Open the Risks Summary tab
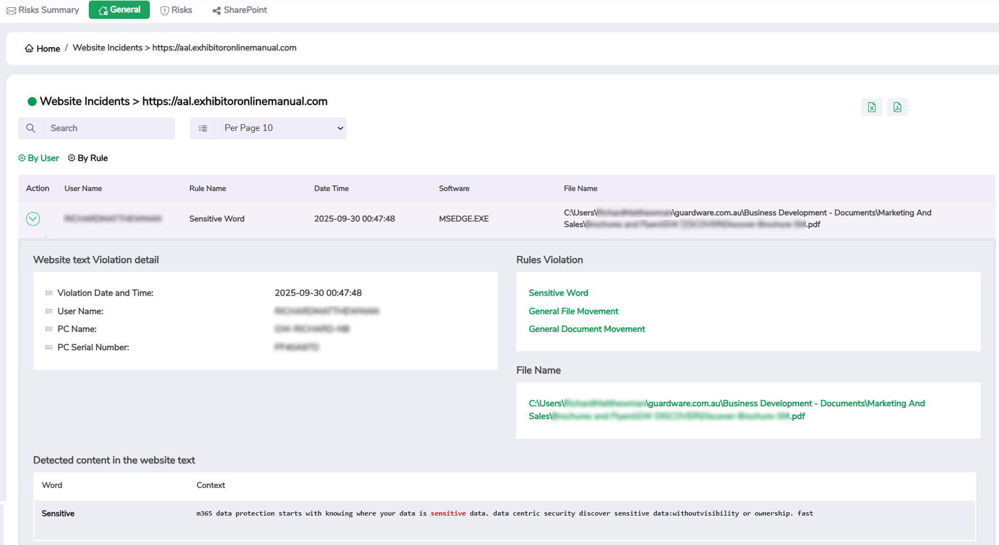 (43, 10)
